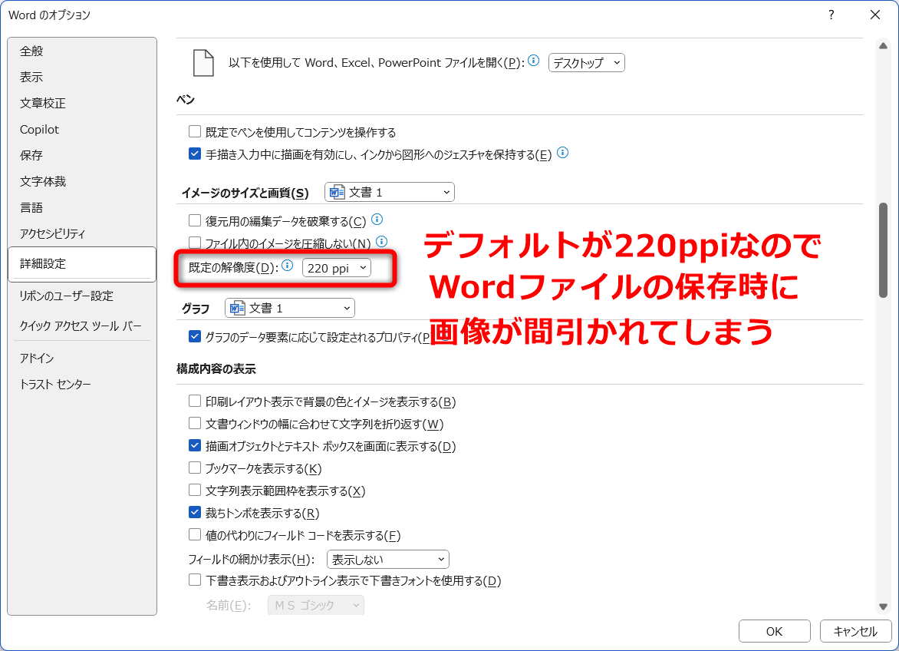The image size is (899, 651).
Task: Click info icon beside file open location
Action: (534, 61)
